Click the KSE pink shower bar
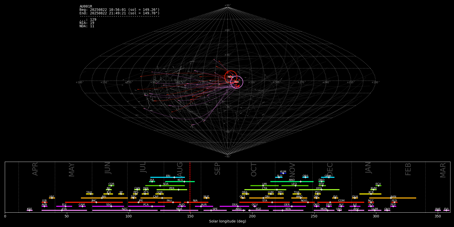The width and height of the screenshot is (454, 227). point(30,210)
